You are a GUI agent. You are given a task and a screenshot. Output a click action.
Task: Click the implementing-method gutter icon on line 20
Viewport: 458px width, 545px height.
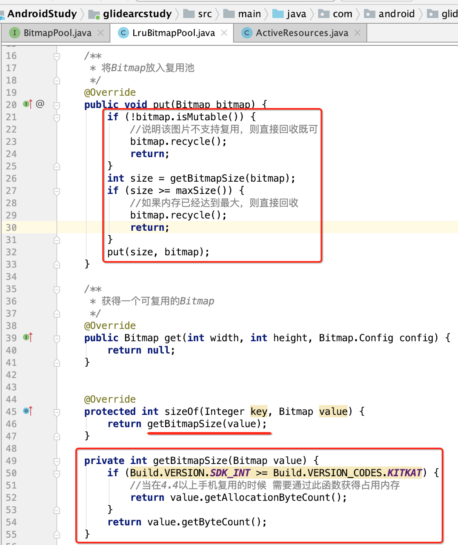[x=25, y=104]
